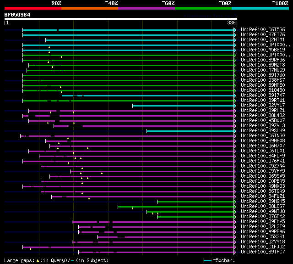Click the UniRef100_A7NWG9 label

pos(263,70)
